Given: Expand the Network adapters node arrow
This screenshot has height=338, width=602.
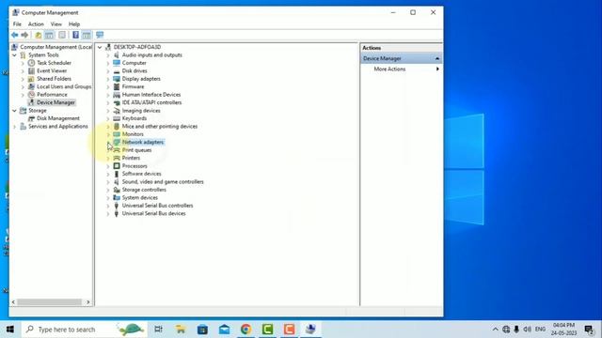Looking at the screenshot, I should point(108,142).
